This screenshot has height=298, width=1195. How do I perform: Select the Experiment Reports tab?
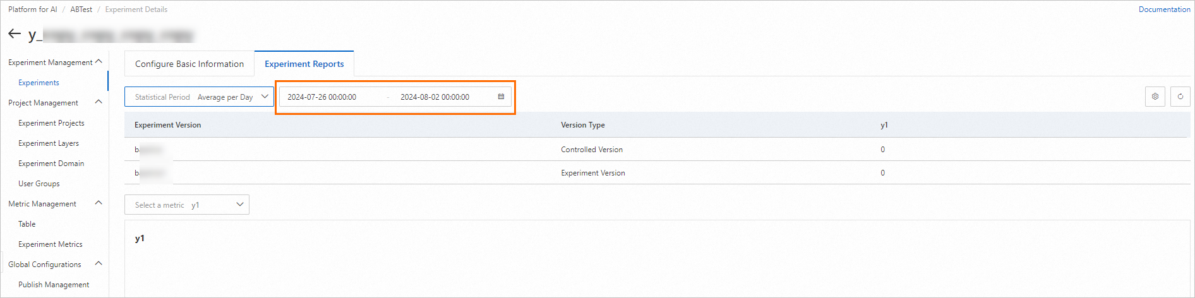pos(304,64)
